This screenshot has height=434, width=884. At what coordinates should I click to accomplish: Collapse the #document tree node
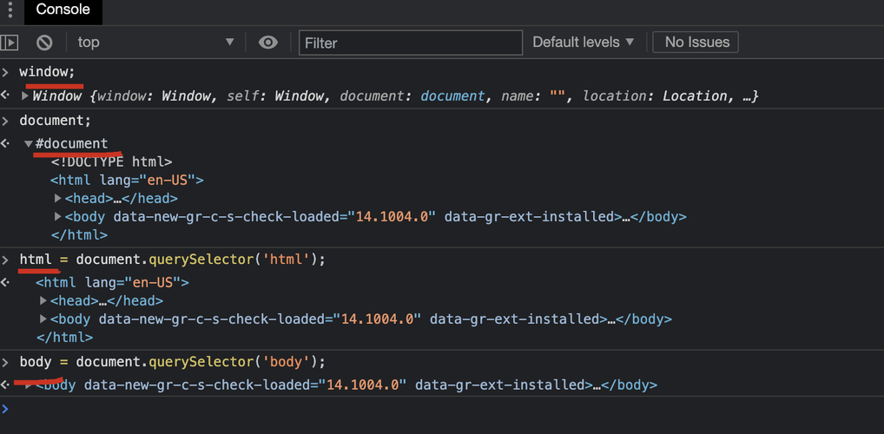click(28, 144)
